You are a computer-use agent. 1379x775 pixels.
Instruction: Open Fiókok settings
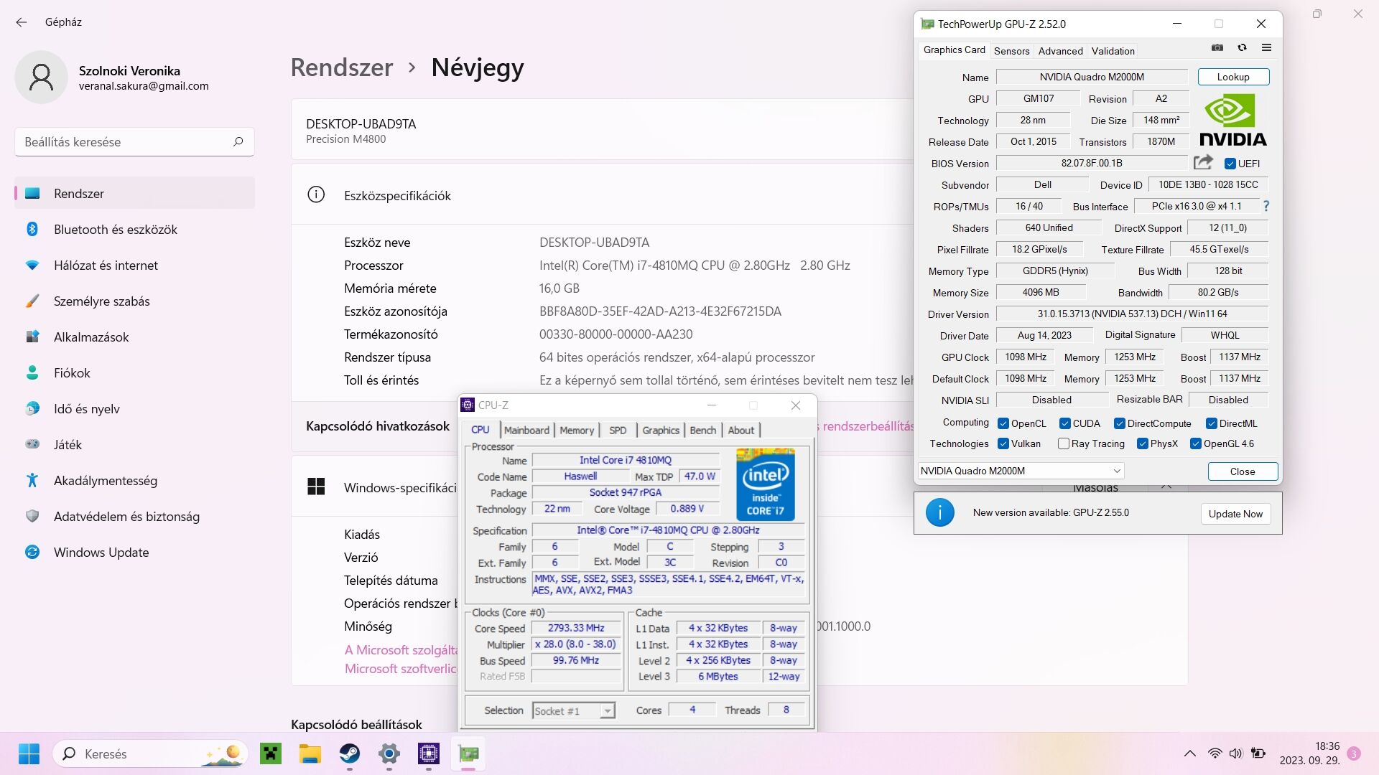(134, 373)
